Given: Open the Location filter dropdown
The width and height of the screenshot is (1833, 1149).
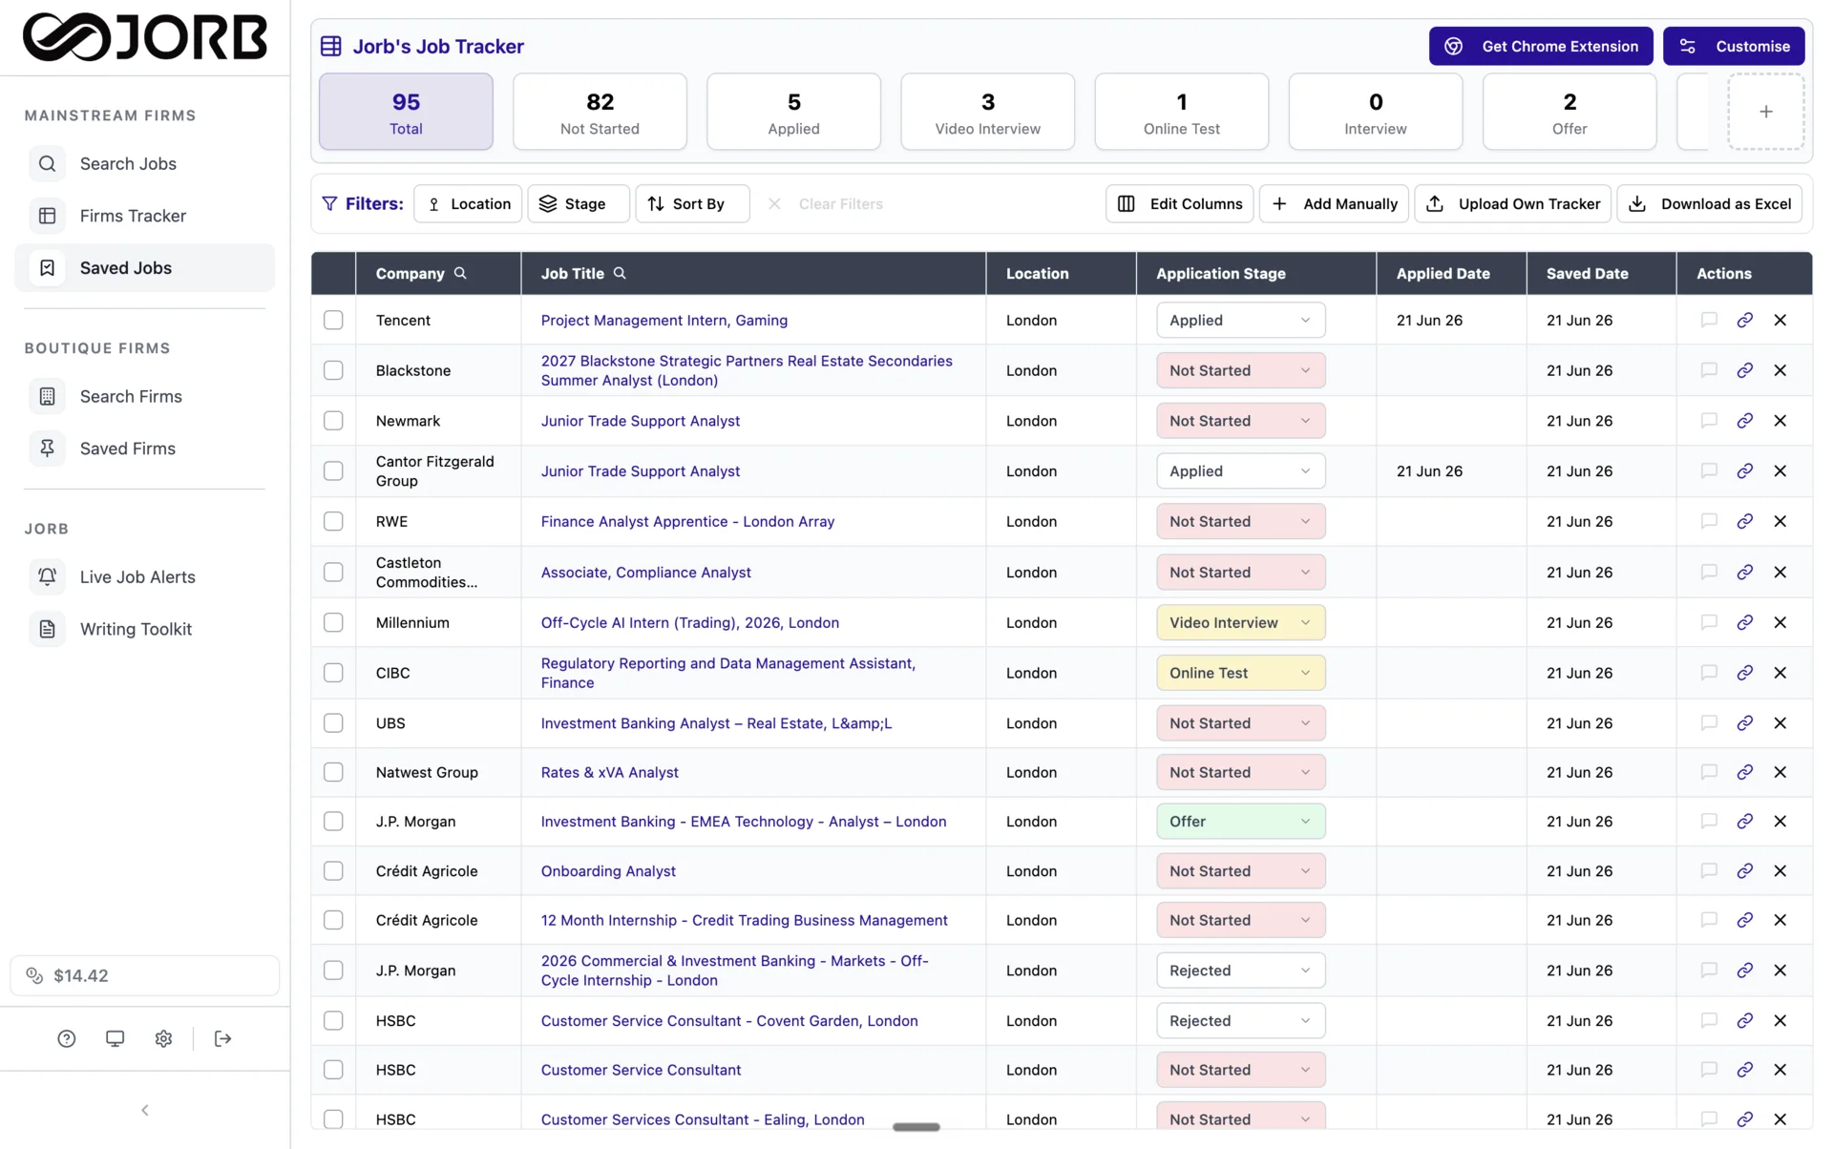Looking at the screenshot, I should (x=468, y=204).
